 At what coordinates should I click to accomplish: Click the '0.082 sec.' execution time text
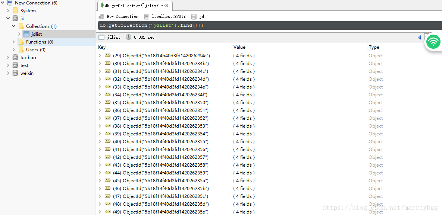click(145, 37)
